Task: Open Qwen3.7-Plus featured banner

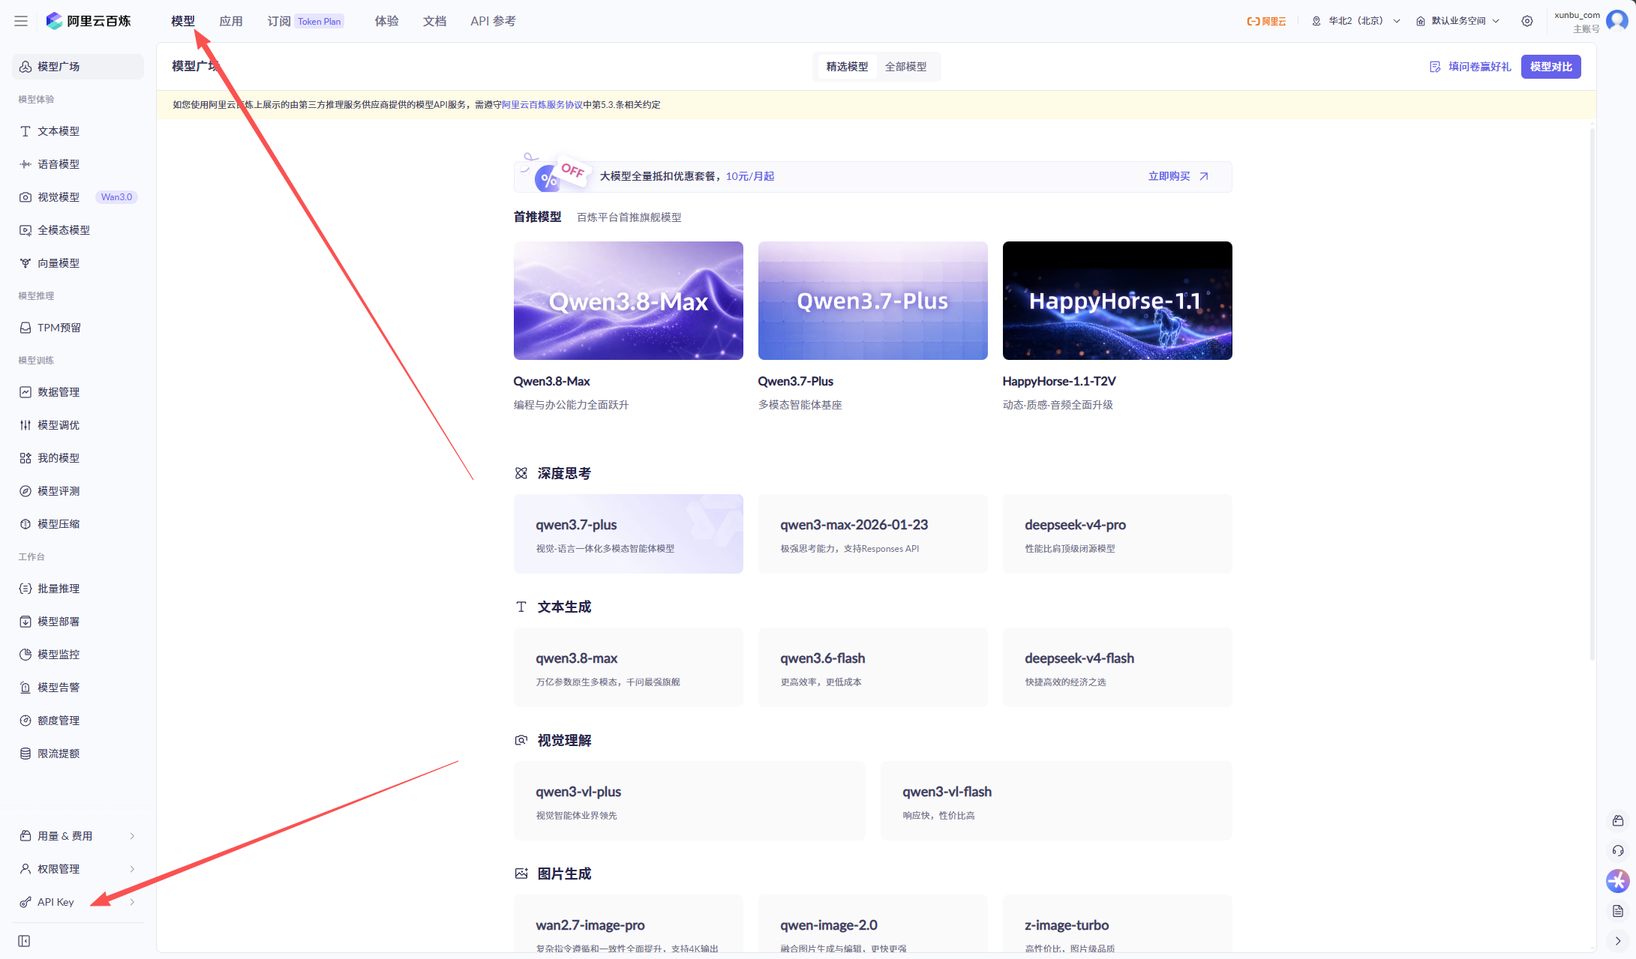Action: click(x=873, y=301)
